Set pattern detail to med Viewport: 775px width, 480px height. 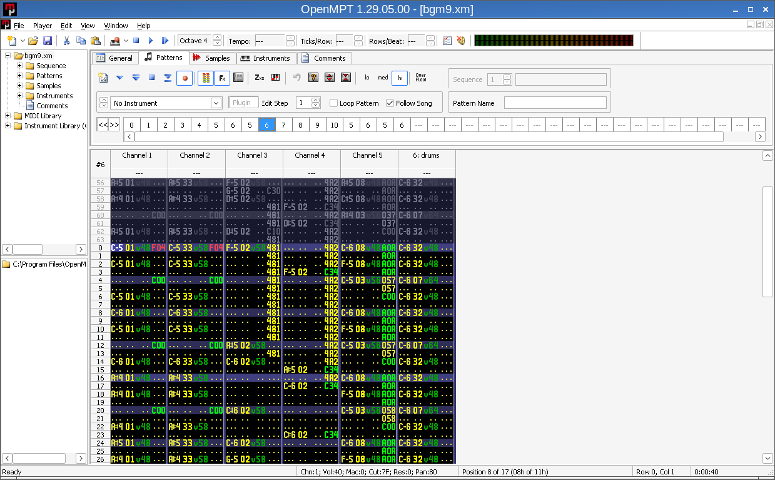pos(383,78)
